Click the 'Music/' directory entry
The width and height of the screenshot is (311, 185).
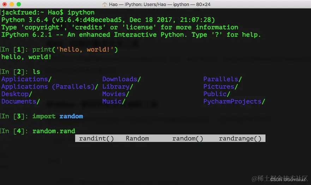[x=114, y=102]
